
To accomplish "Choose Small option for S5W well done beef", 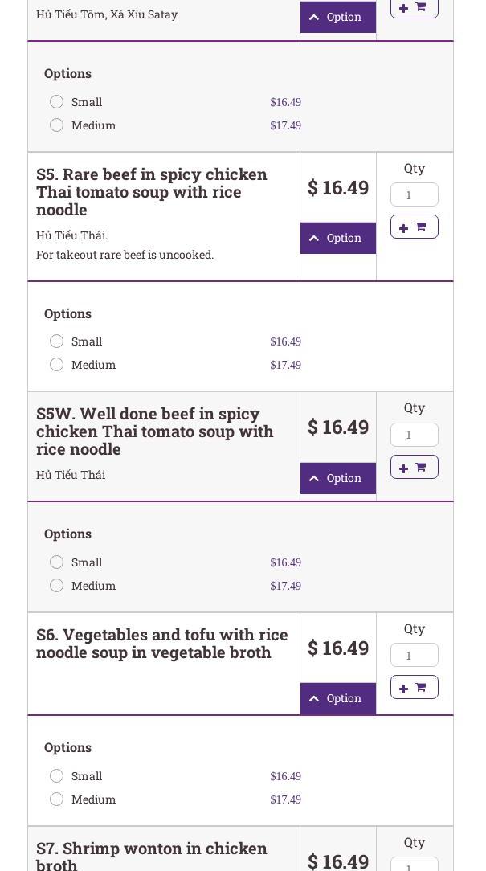I will tap(57, 562).
